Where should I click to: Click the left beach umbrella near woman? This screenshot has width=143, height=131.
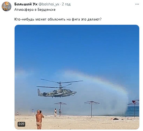[x=60, y=109]
